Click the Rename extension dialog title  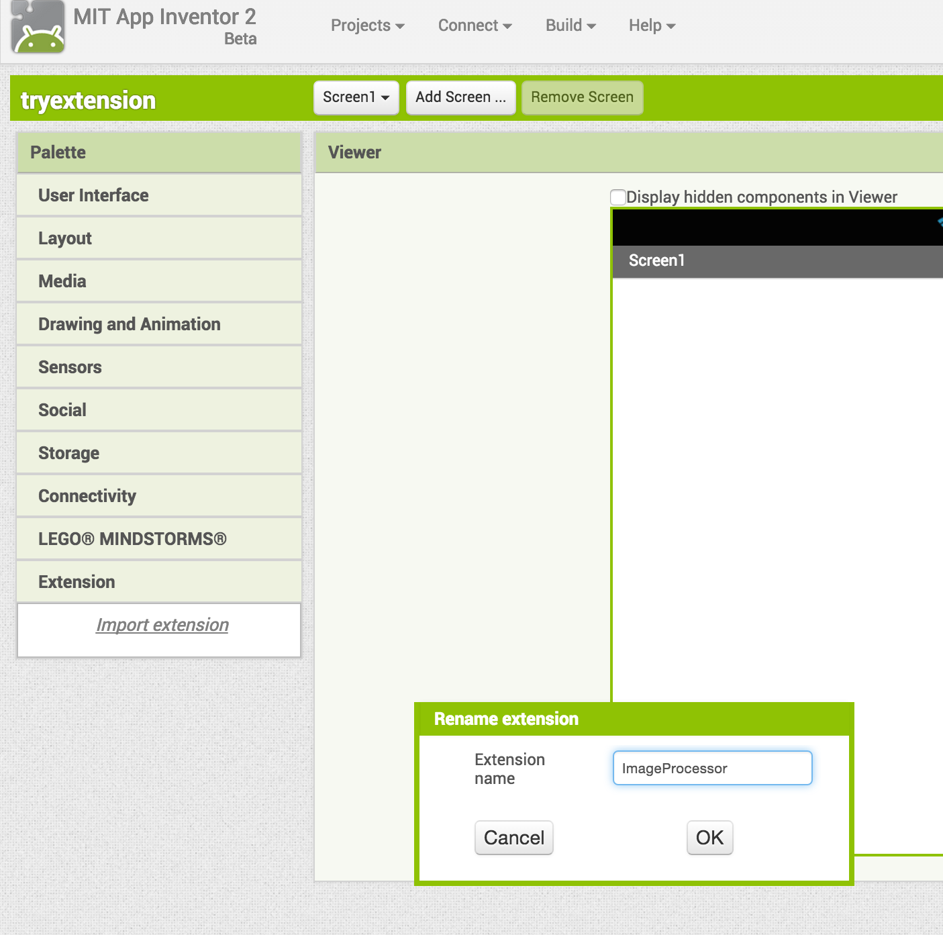tap(506, 719)
